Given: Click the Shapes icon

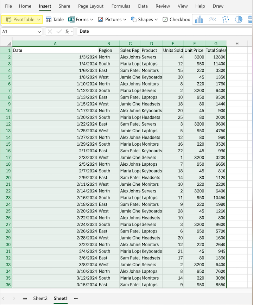Looking at the screenshot, I should [x=133, y=19].
